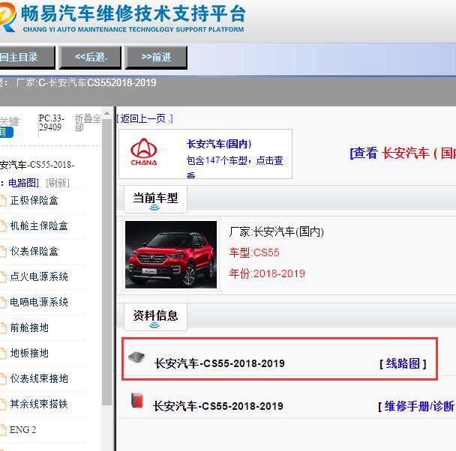Click 返回上一页 link
The width and height of the screenshot is (456, 451).
pyautogui.click(x=146, y=118)
